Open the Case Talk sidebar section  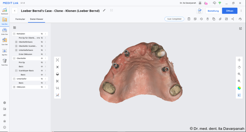4,41
